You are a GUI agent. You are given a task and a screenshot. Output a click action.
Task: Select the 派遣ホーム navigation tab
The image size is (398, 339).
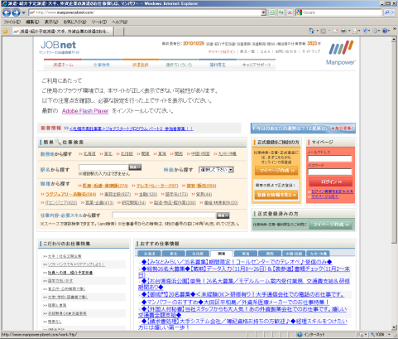63,65
